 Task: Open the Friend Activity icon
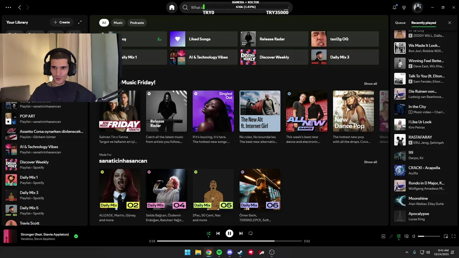(404, 7)
